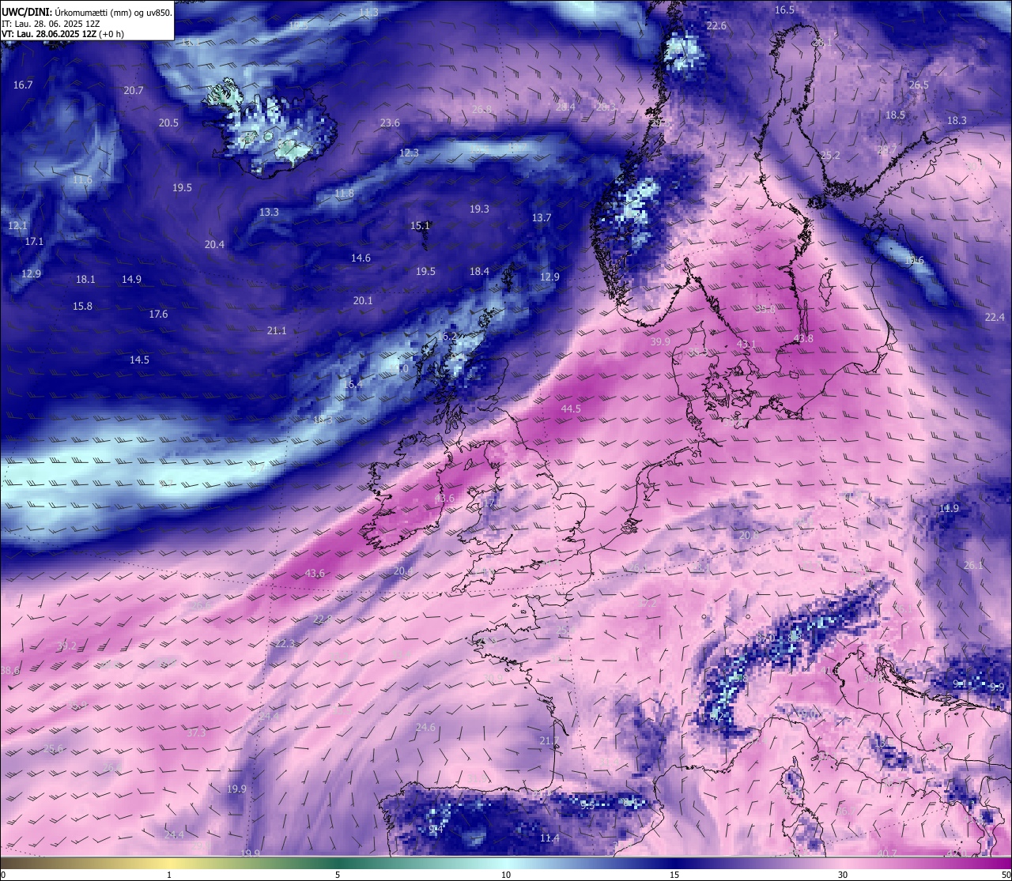Click the 12.3 value on the map
Screen dimensions: 1012x881
click(x=409, y=152)
